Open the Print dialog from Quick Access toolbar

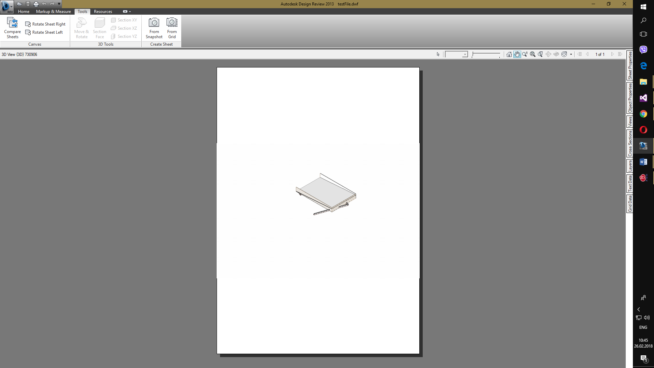[36, 4]
